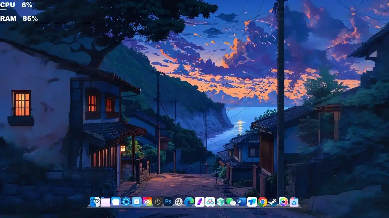Open Steam from the dock
389x218 pixels.
273,202
